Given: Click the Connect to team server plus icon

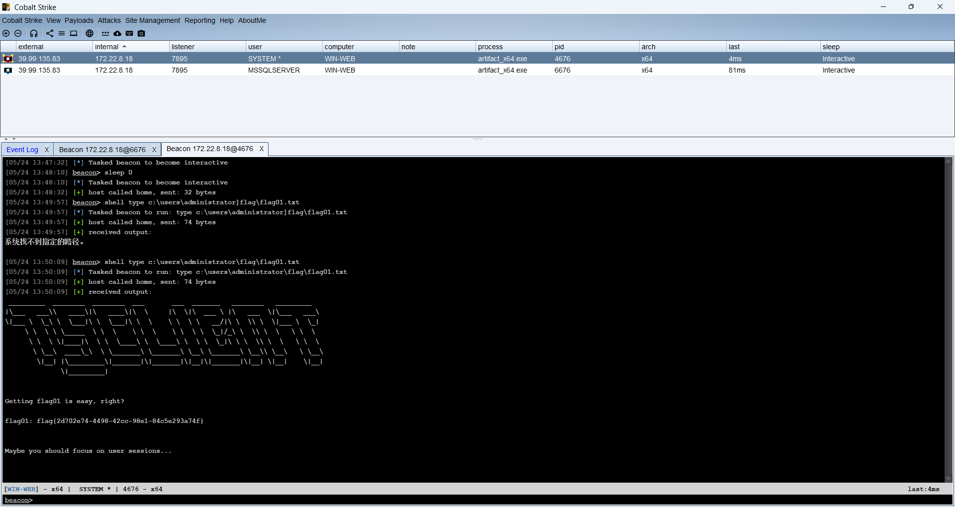Looking at the screenshot, I should coord(6,33).
